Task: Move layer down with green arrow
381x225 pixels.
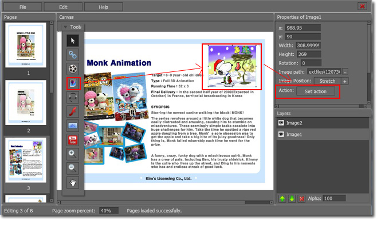Action: (292, 199)
